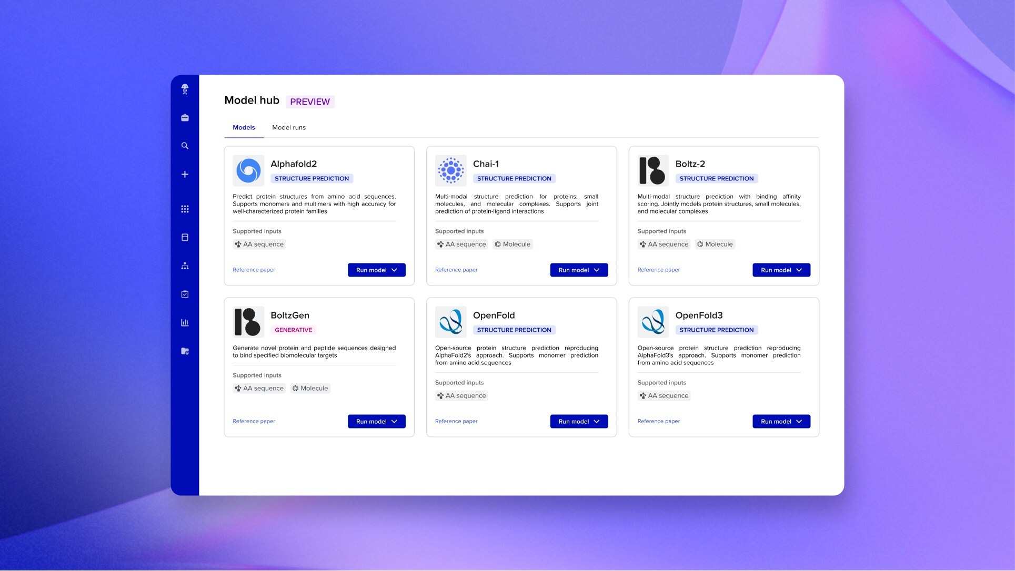Click the Supported inputs label on Alphafold2
This screenshot has height=571, width=1015.
(257, 231)
